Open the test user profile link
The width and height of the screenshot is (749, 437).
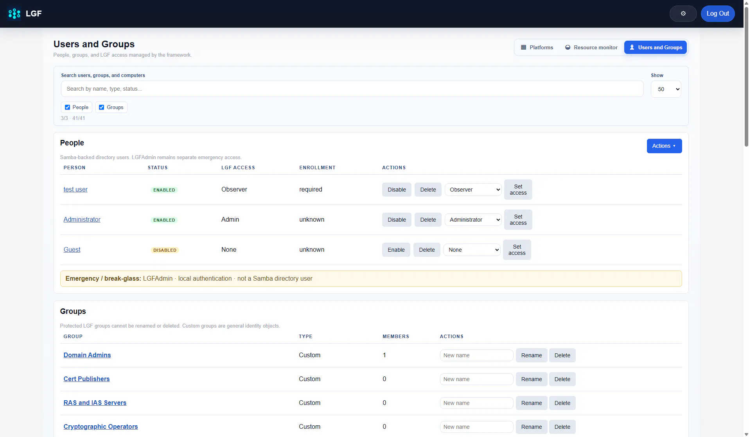click(x=75, y=190)
